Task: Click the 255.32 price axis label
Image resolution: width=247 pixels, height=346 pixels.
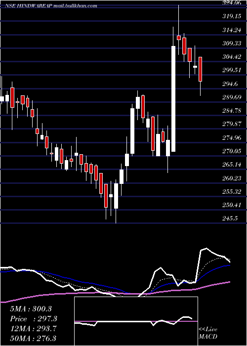Action: [x=232, y=192]
